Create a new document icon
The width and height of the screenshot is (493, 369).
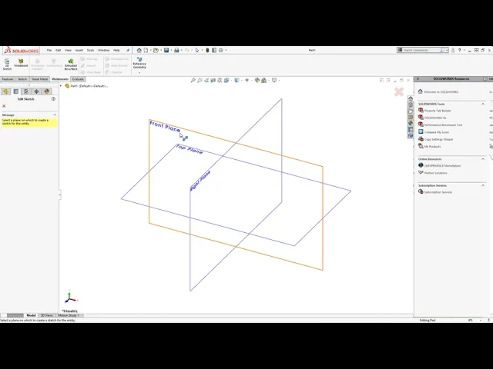[x=146, y=50]
